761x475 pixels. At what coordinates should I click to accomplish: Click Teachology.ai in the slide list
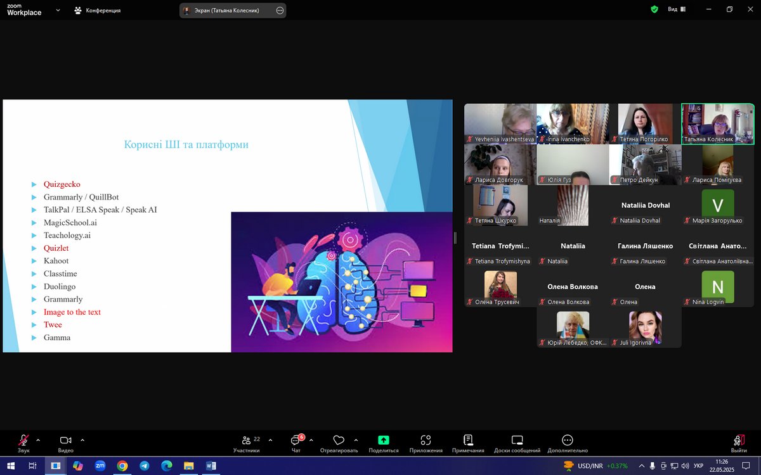coord(67,235)
